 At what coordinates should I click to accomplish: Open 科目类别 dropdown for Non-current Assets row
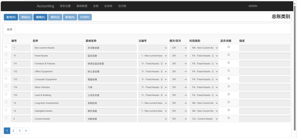point(204,48)
